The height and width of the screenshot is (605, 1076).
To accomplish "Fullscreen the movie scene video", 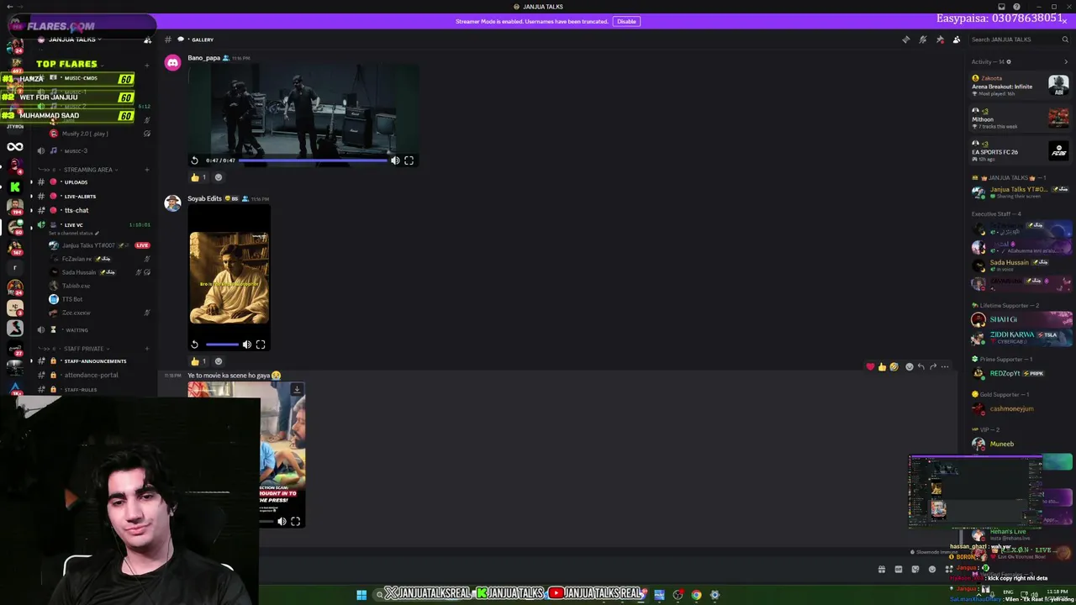I will 295,522.
